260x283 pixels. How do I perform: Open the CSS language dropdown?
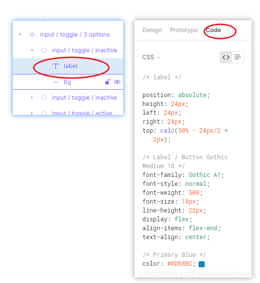tap(151, 57)
